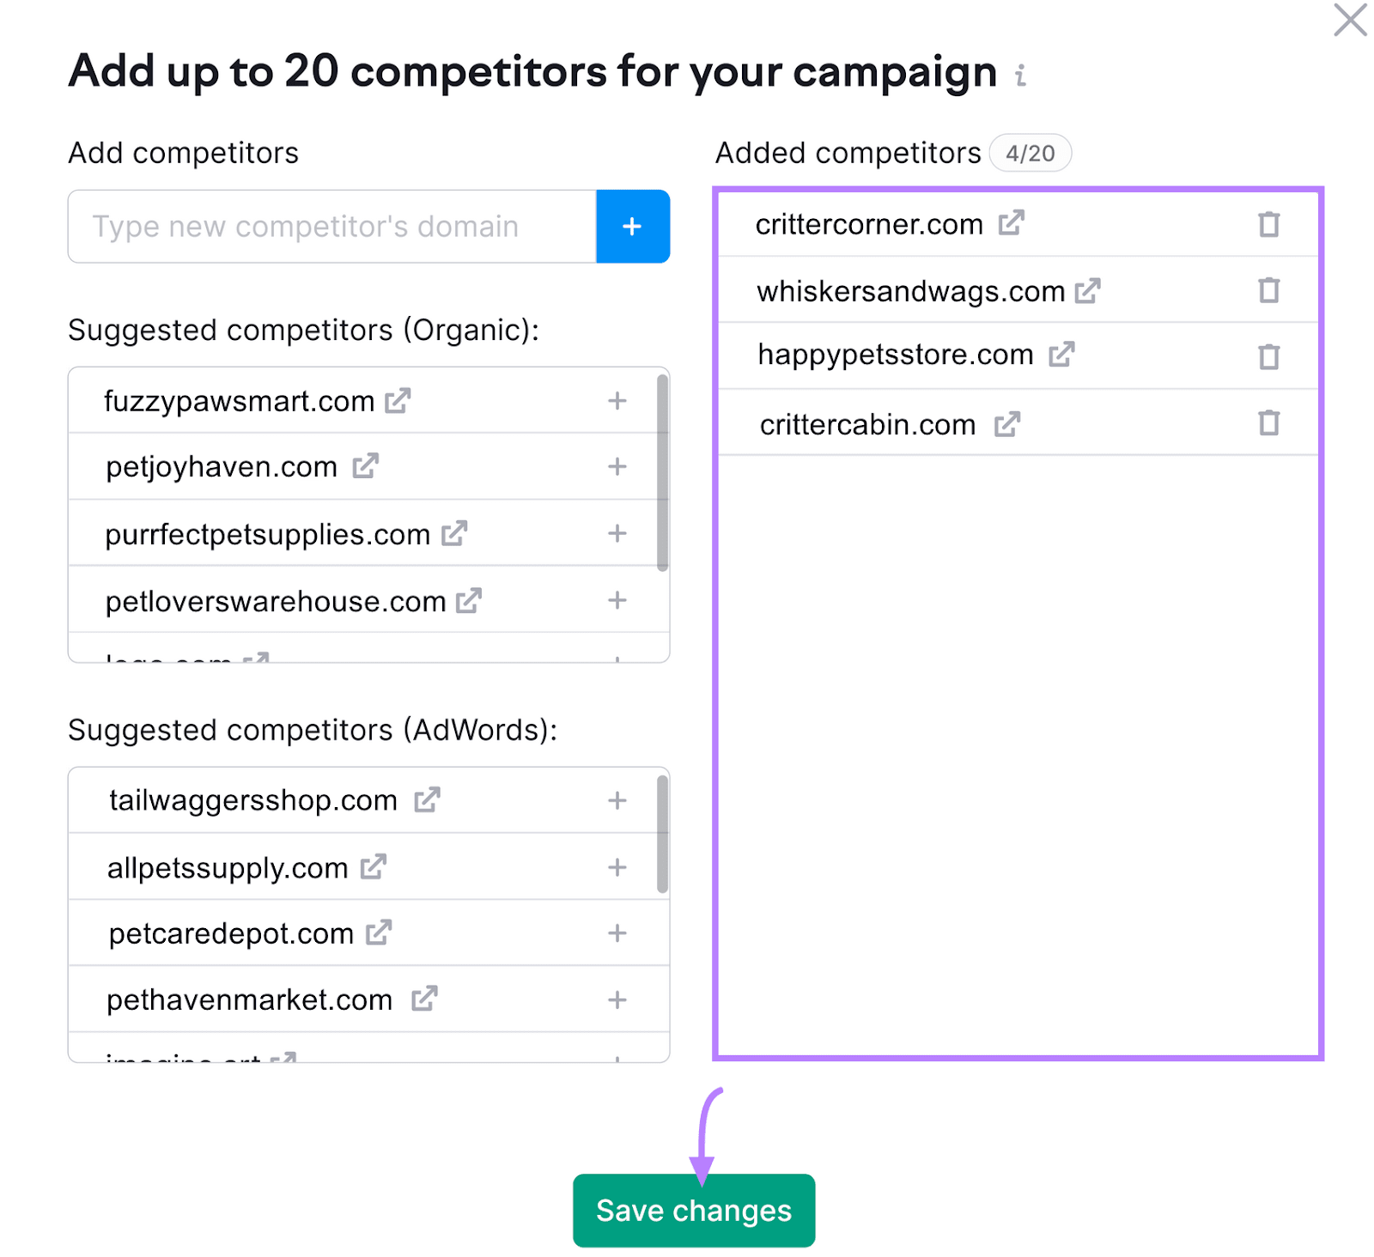
Task: Open crittercorner.com in a new tab
Action: point(1012,223)
